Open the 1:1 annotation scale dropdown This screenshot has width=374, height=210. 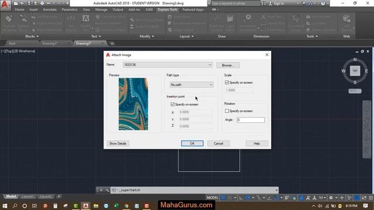pyautogui.click(x=323, y=198)
